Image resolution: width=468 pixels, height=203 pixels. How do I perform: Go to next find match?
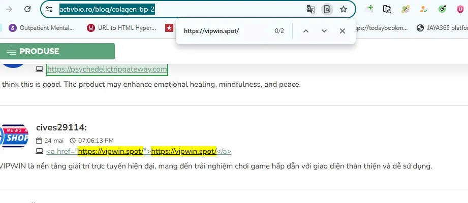coord(324,31)
